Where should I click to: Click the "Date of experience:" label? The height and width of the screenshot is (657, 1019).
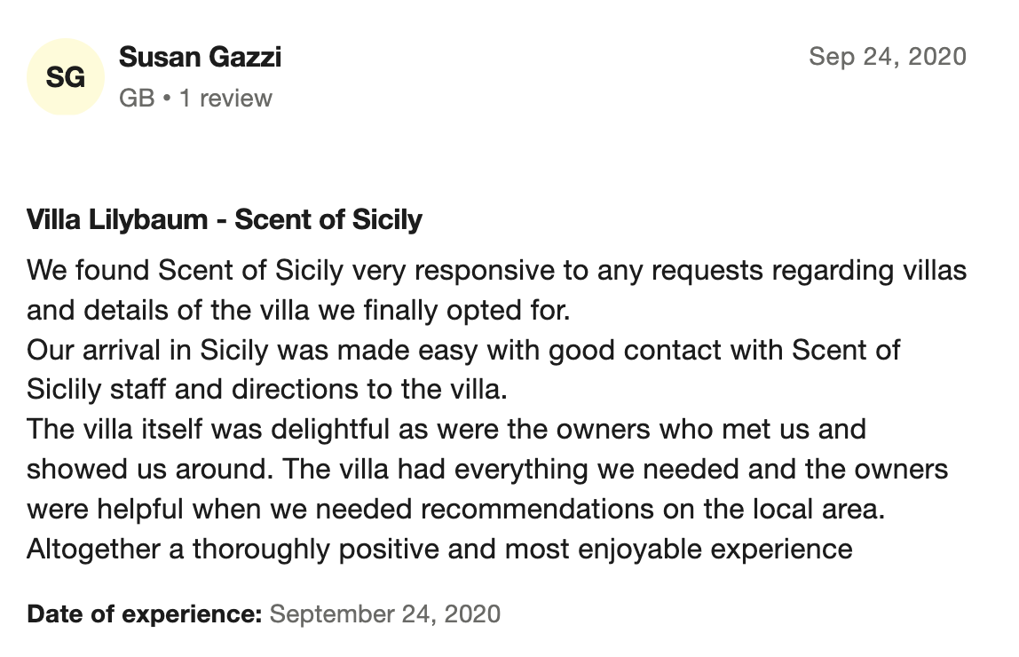tap(145, 613)
